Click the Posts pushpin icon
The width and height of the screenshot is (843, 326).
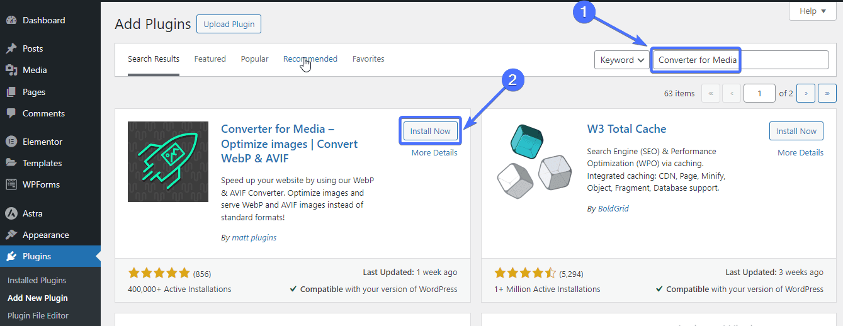tap(11, 48)
